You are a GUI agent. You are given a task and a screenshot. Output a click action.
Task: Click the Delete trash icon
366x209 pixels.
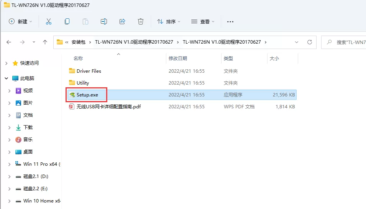coord(141,21)
